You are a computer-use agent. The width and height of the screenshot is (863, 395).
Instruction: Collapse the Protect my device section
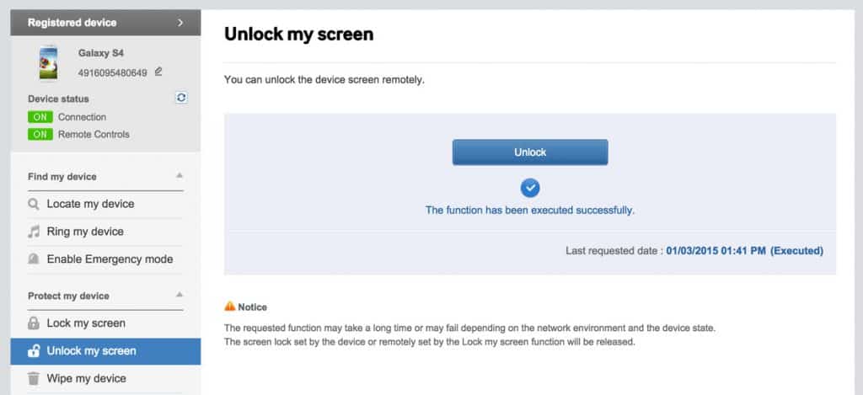[179, 295]
